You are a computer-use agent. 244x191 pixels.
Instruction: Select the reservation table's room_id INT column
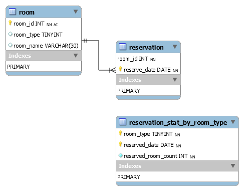point(148,59)
